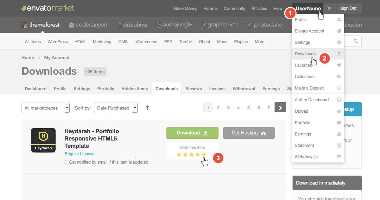Open the GraphicRiver marketplace logo
This screenshot has height=200, width=380.
point(219,25)
